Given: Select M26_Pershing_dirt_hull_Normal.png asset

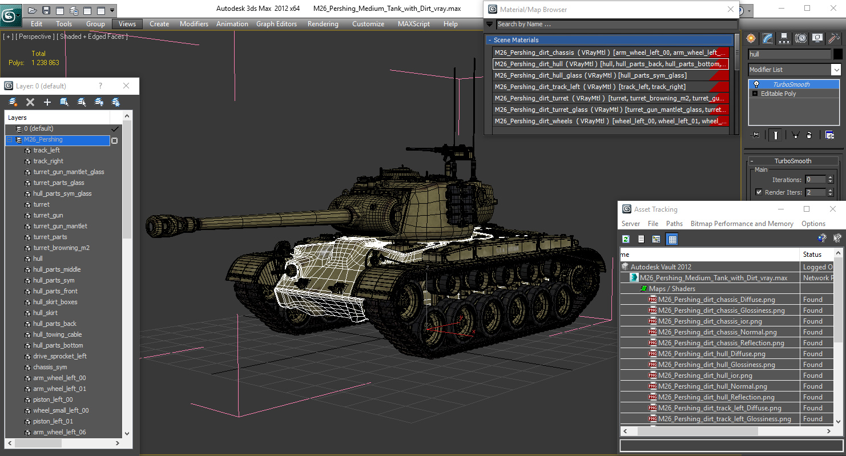Looking at the screenshot, I should coord(712,386).
